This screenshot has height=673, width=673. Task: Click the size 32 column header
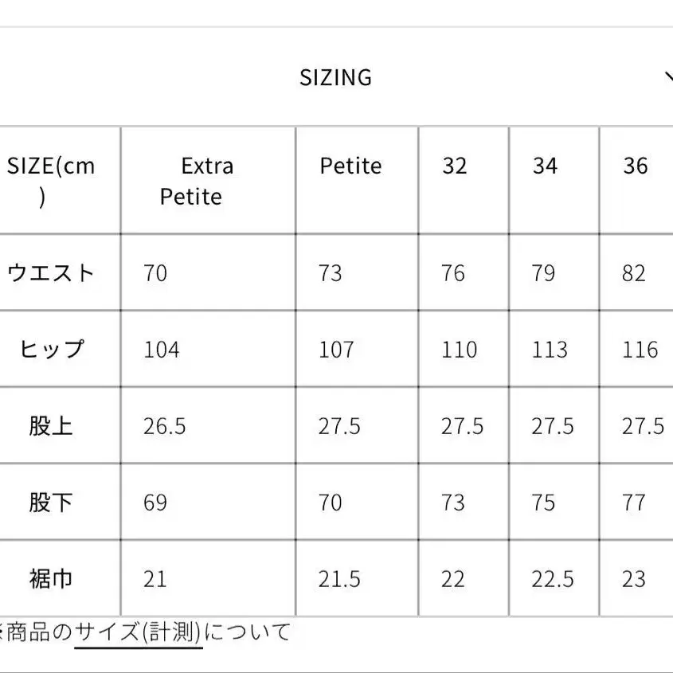coord(455,166)
